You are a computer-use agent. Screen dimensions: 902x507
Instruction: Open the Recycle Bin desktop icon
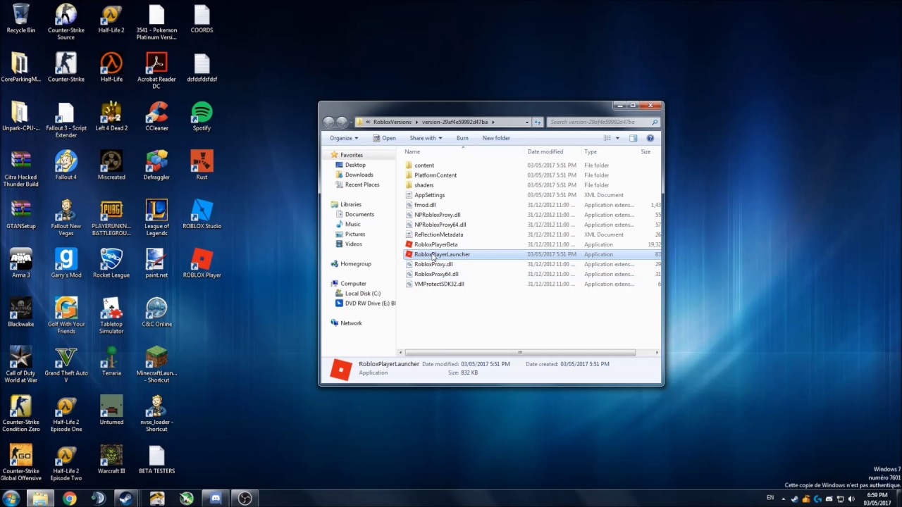tap(20, 18)
